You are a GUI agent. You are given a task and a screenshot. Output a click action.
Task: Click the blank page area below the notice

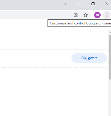(x=54, y=91)
